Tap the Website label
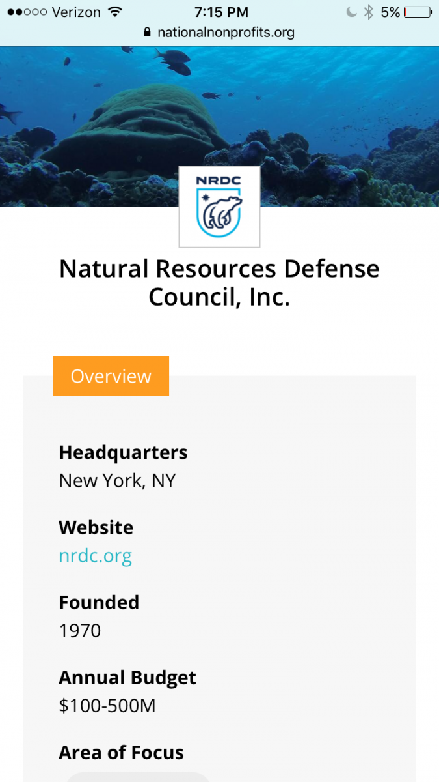 [96, 527]
